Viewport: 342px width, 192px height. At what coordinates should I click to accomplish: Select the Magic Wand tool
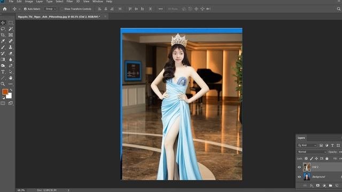coord(11,29)
